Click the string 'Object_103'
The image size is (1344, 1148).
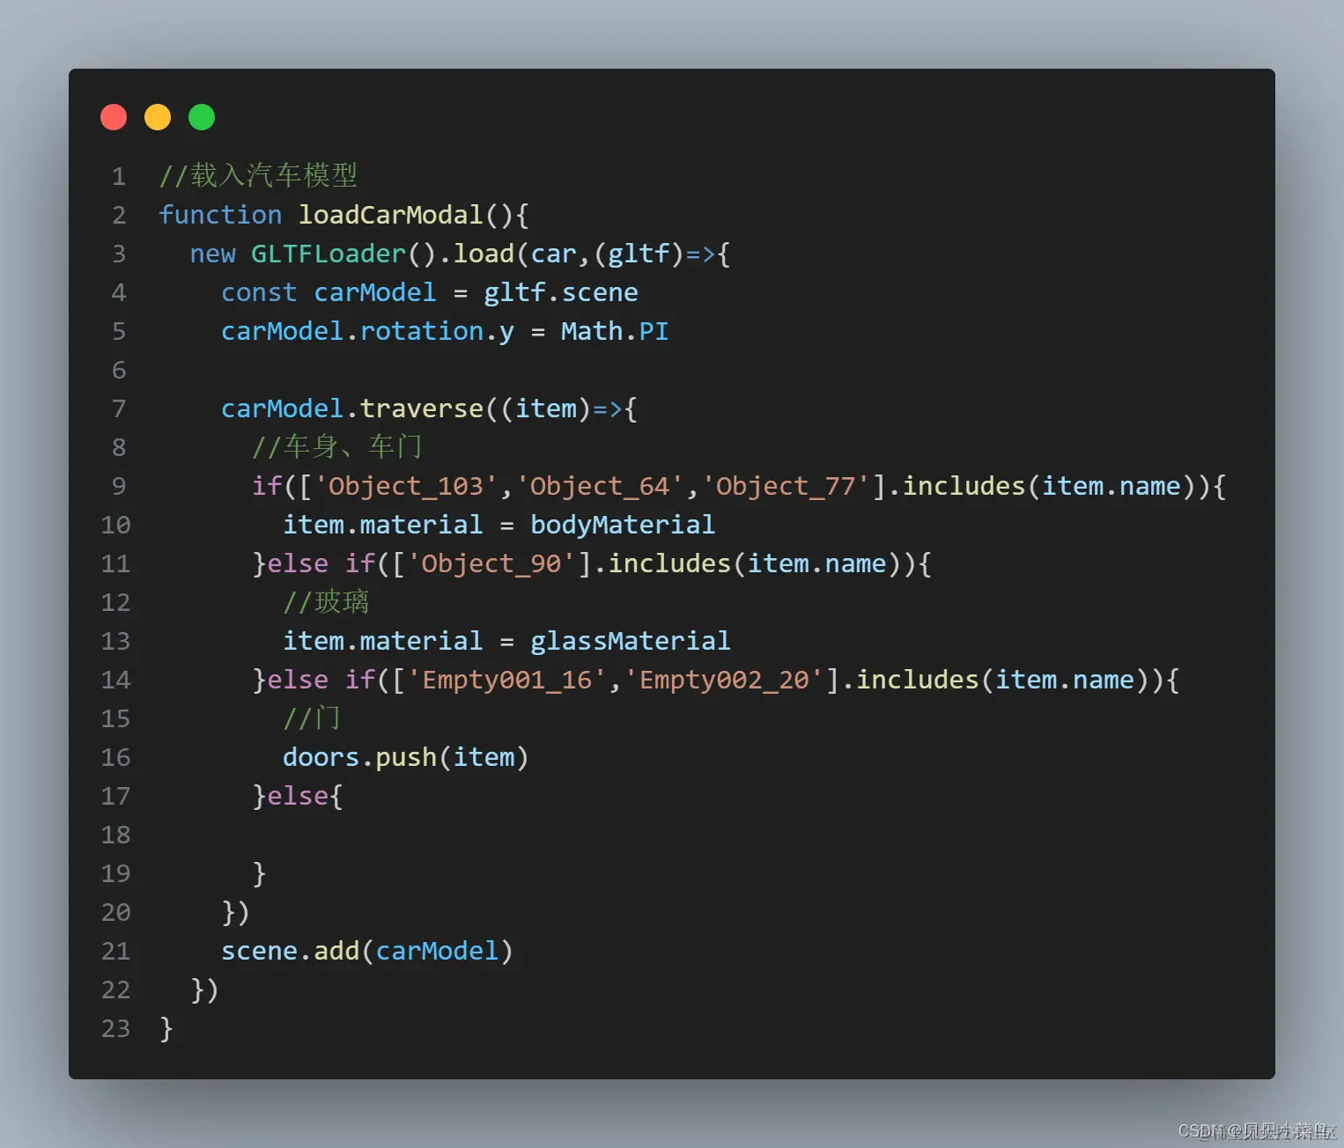tap(406, 486)
